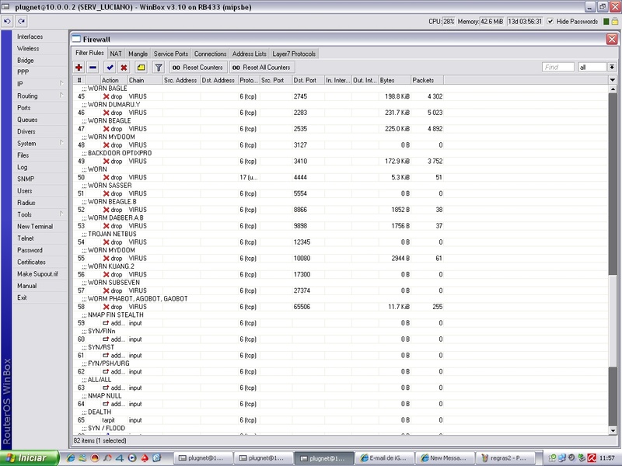This screenshot has width=622, height=466.
Task: Click the Reset Counters button
Action: [x=198, y=68]
